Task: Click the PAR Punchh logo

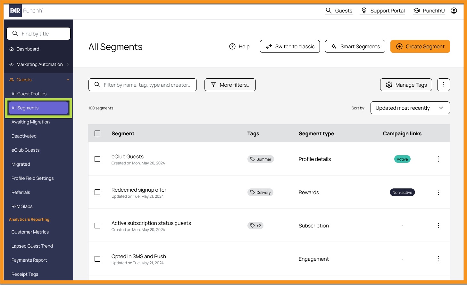Action: pos(26,11)
